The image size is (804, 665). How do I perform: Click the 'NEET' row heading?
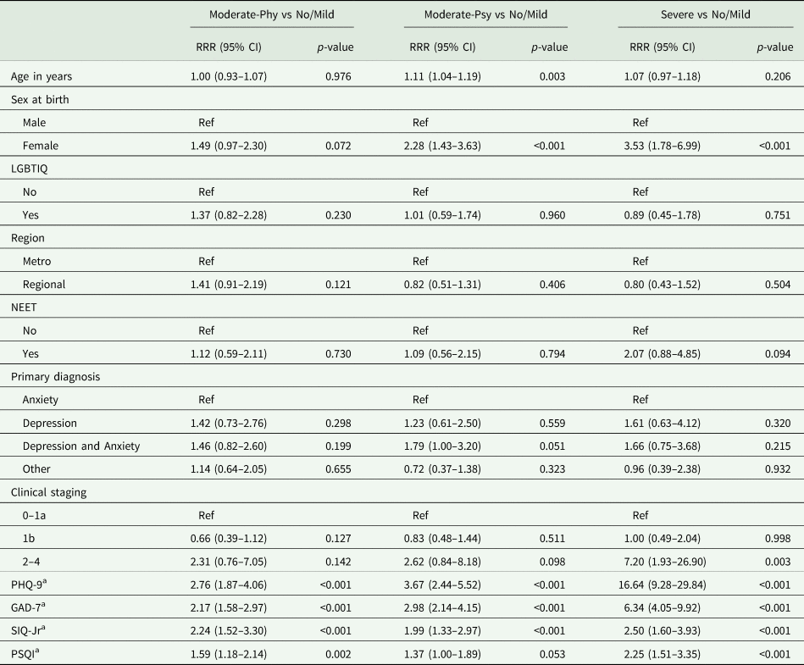tap(26, 308)
